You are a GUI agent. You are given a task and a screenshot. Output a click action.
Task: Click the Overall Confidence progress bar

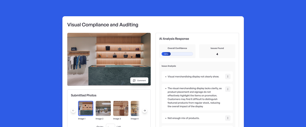[177, 54]
